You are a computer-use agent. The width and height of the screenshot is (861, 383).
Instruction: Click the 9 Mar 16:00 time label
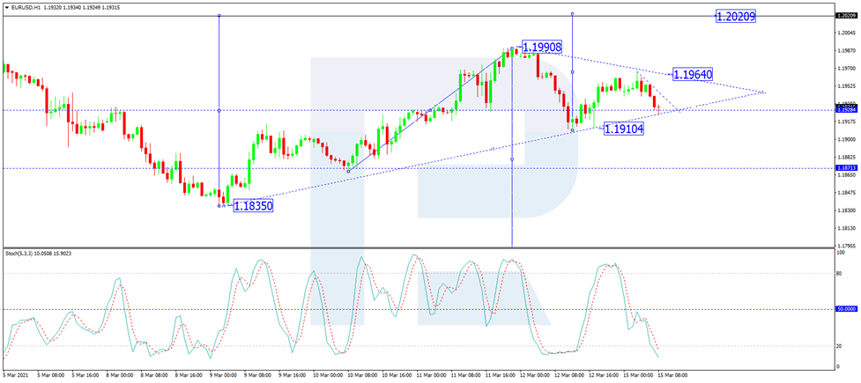click(293, 375)
